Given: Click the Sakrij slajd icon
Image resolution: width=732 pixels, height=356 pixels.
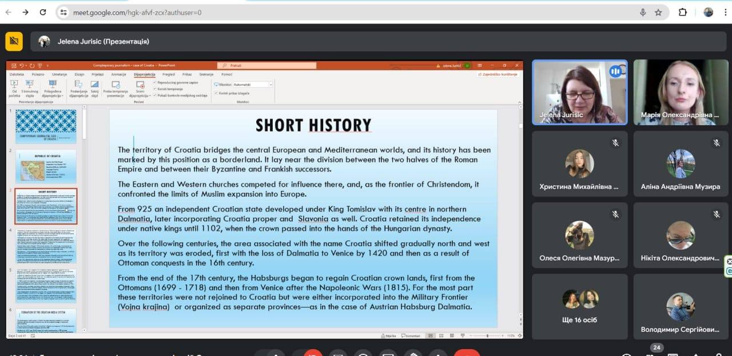Looking at the screenshot, I should coord(94,85).
